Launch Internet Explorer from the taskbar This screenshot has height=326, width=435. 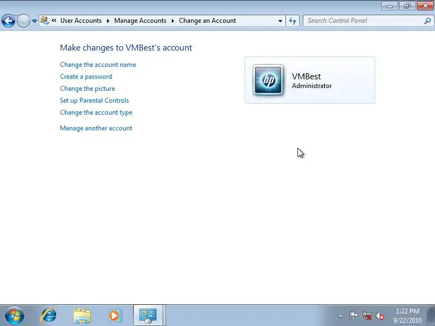coord(48,316)
